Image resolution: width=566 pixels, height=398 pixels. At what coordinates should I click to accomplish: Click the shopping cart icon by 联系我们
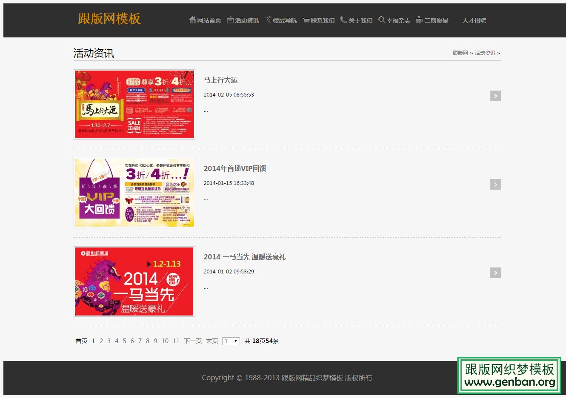306,20
